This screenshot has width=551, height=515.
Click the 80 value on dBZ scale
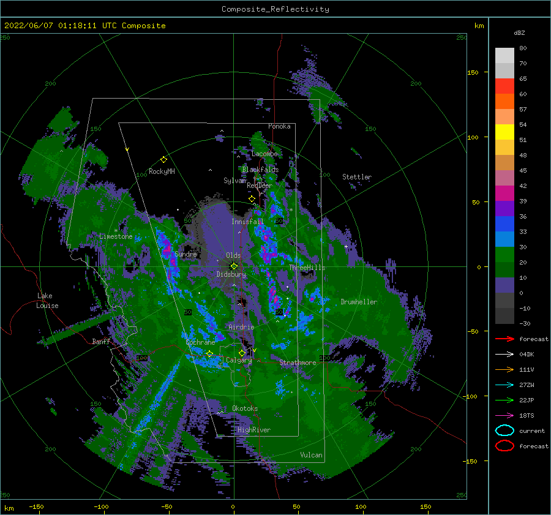pos(523,48)
